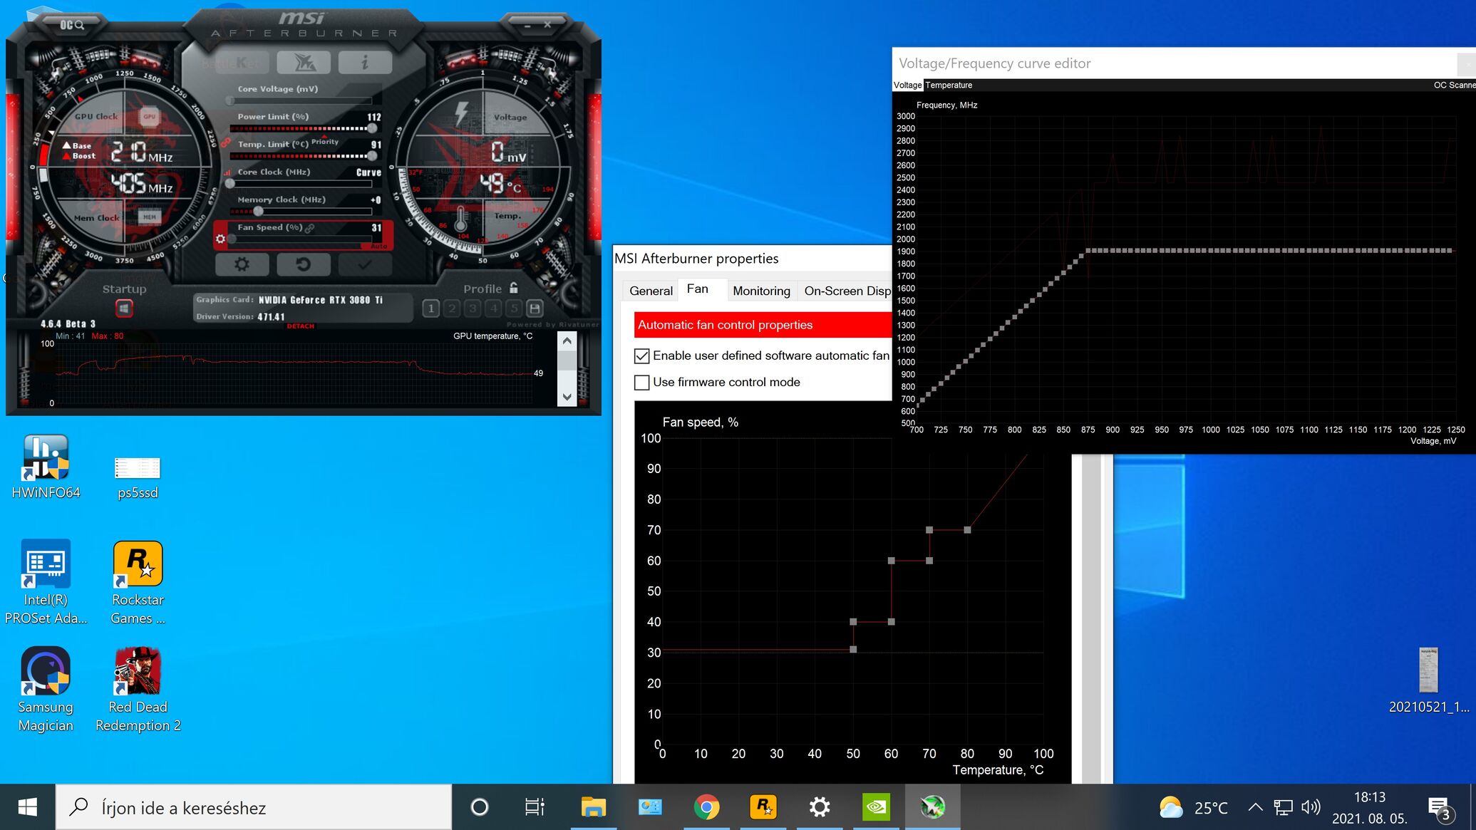Click the K BattleKey button in Afterburner

click(241, 63)
